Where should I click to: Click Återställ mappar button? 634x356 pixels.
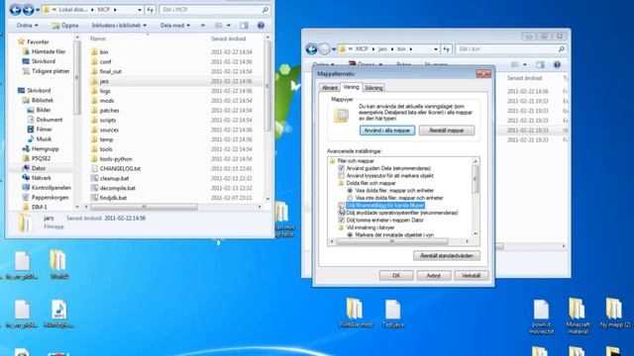coord(447,131)
